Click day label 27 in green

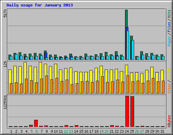pyautogui.click(x=142, y=131)
